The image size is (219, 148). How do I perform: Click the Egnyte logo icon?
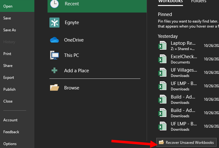[x=54, y=23]
